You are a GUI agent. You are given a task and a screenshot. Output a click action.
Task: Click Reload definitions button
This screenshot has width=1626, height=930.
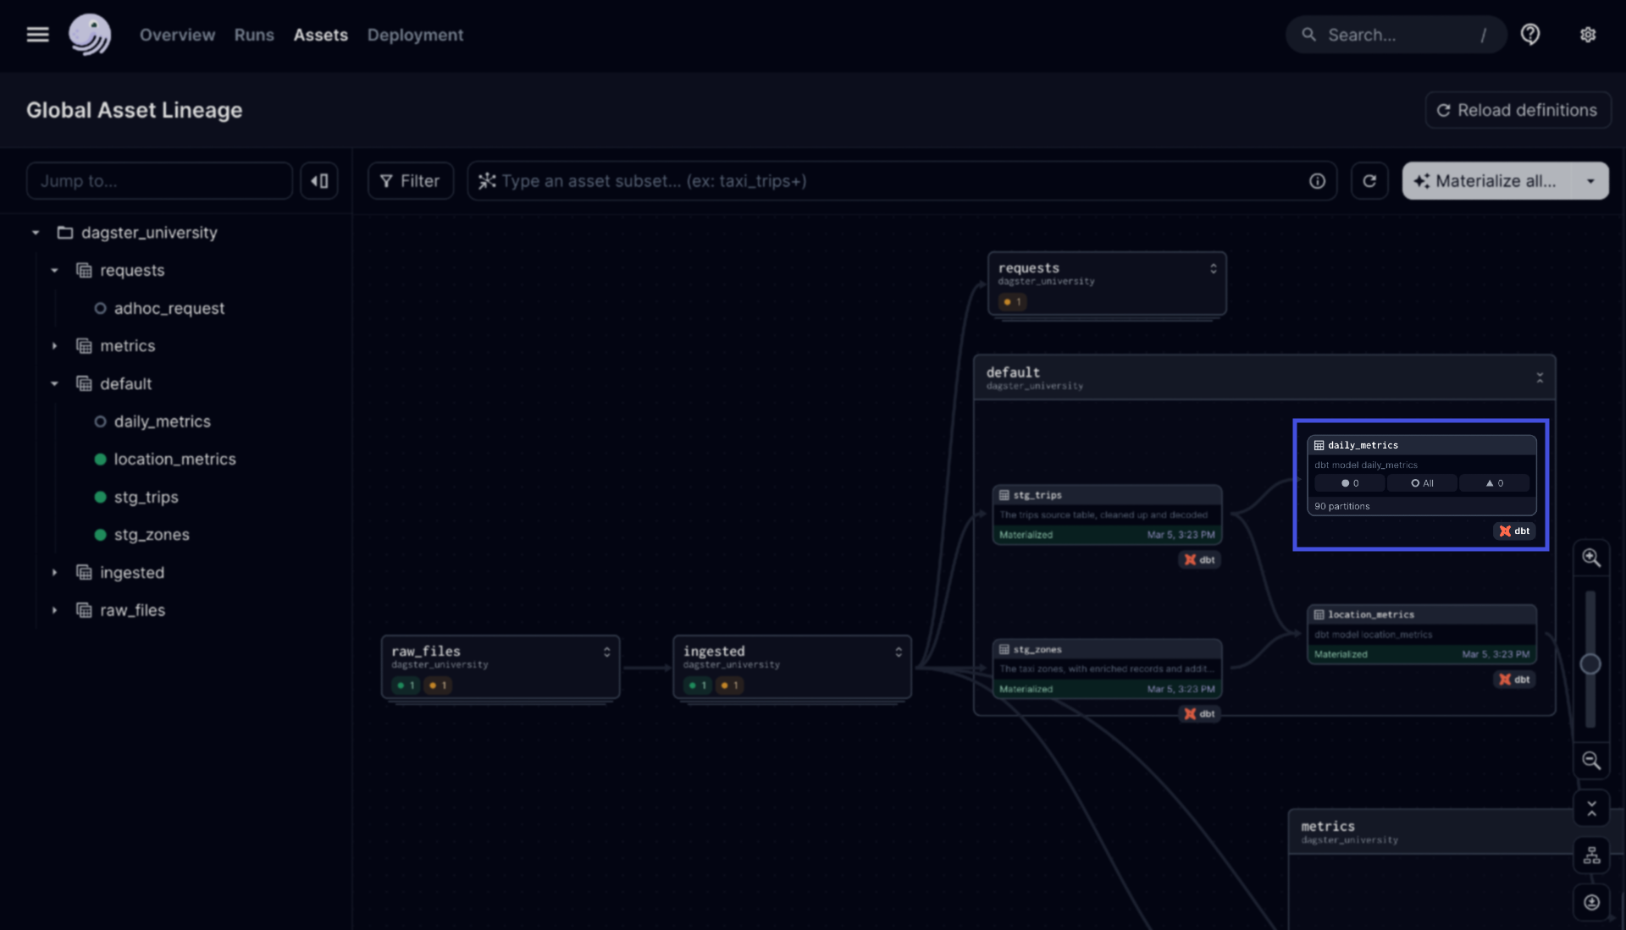(1518, 110)
